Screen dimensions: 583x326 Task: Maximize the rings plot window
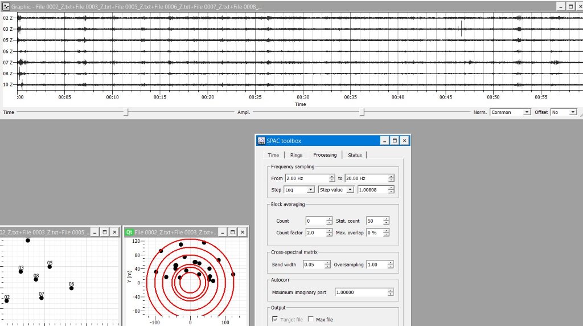[x=232, y=232]
